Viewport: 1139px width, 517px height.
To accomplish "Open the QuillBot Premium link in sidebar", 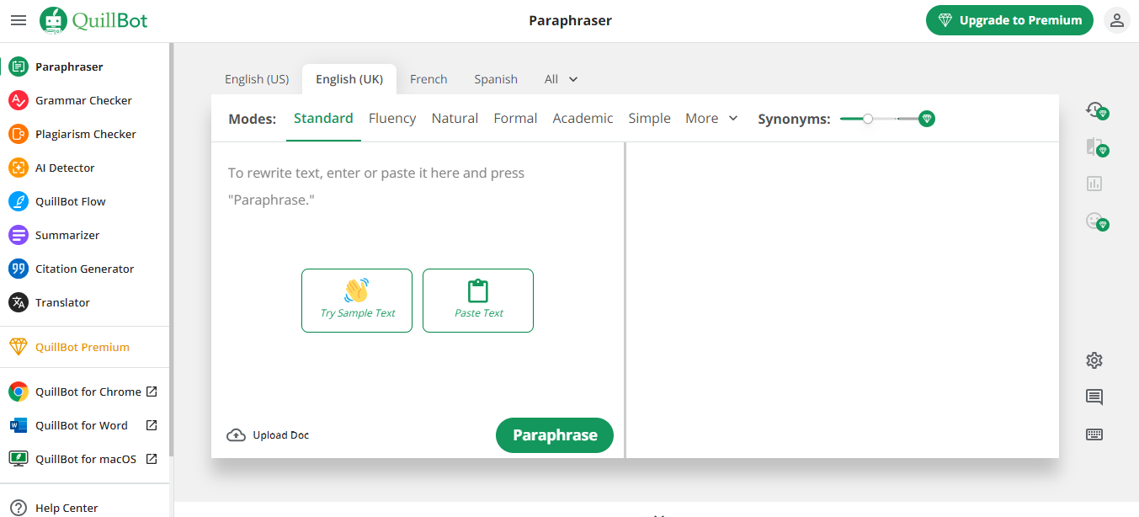I will tap(84, 347).
